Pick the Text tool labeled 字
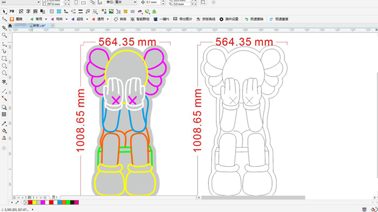 (4, 82)
